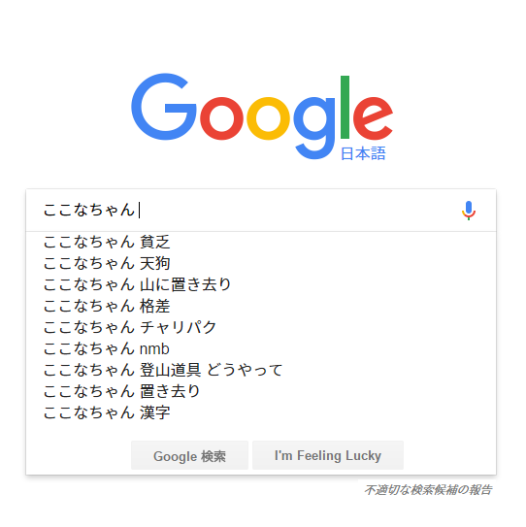Click the voice search microphone icon
Screen dimensions: 526x527
click(469, 211)
